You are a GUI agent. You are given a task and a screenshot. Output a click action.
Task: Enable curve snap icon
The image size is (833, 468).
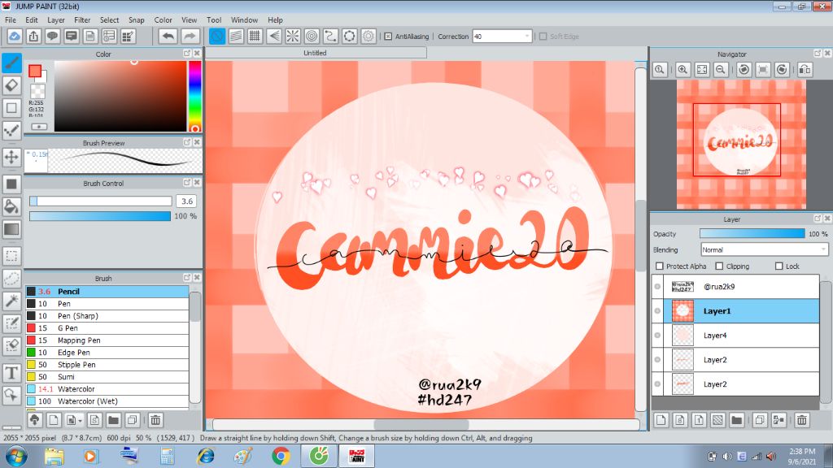[x=330, y=36]
